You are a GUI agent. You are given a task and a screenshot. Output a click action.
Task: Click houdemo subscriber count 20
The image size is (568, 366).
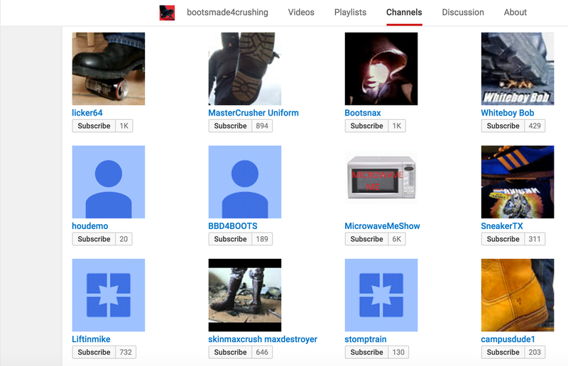click(124, 239)
